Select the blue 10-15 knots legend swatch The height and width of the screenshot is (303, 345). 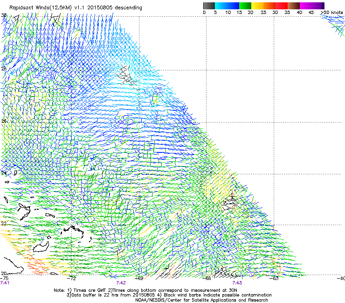click(233, 6)
